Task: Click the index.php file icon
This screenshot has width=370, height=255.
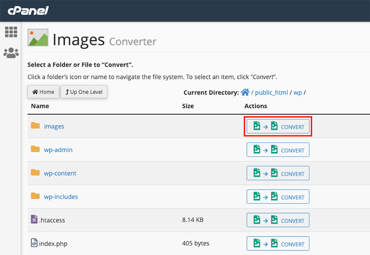Action: click(34, 243)
